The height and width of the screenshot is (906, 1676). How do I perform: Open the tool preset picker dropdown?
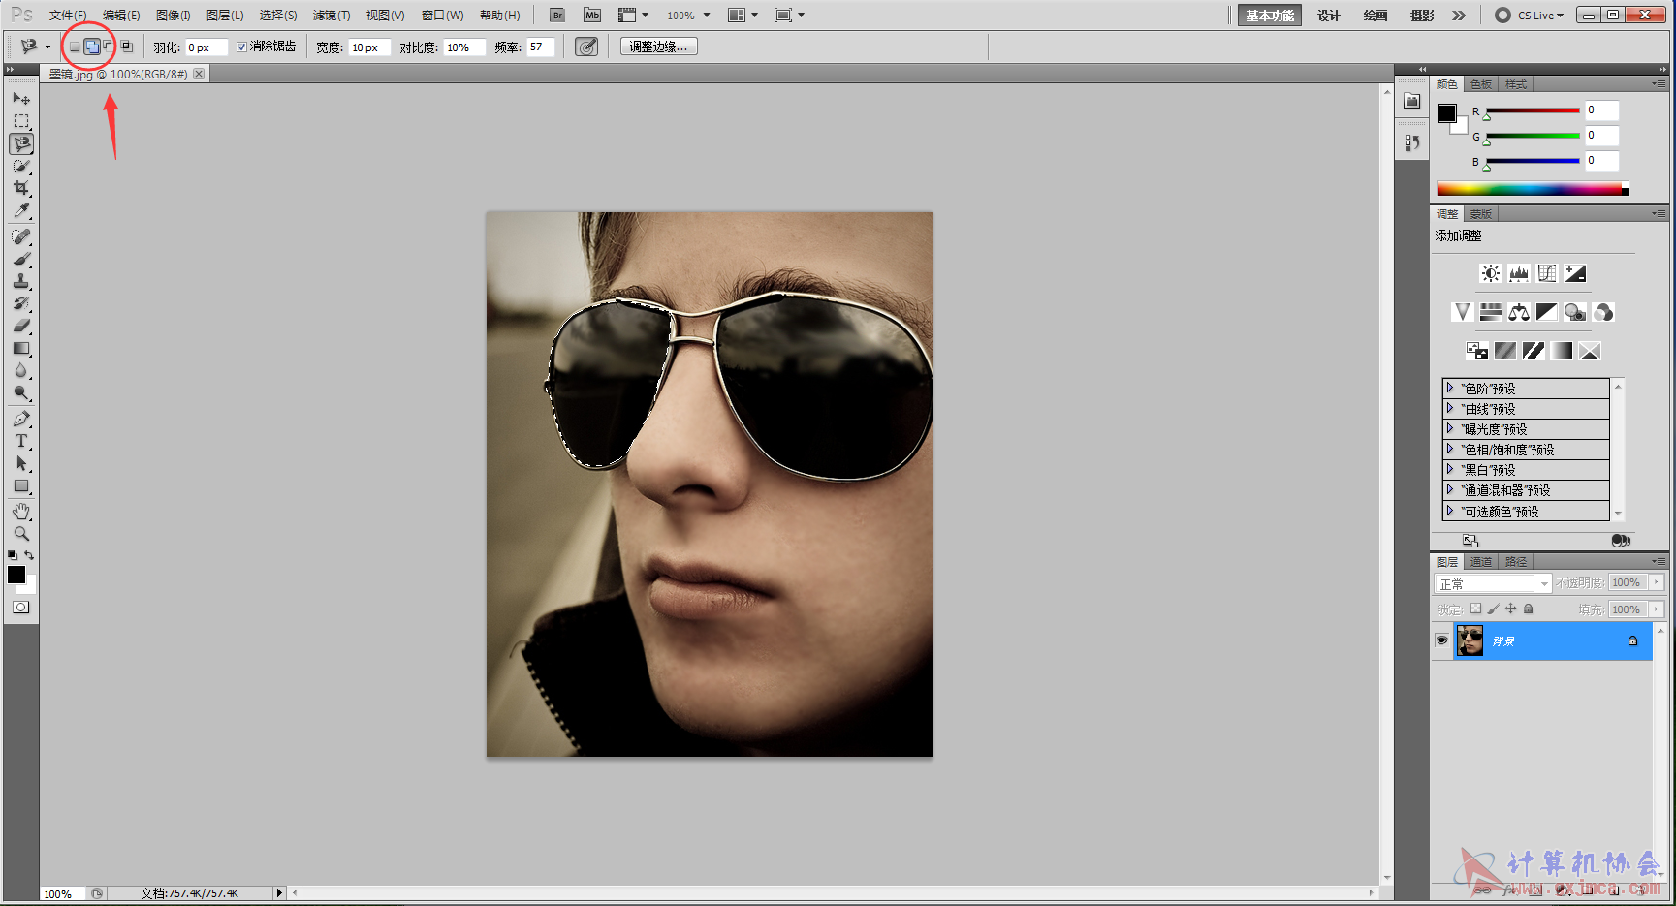(47, 47)
